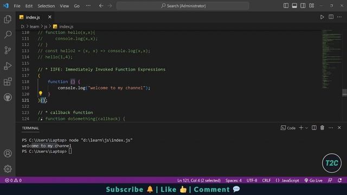
Task: Change line endings via CRLF
Action: pos(266,180)
